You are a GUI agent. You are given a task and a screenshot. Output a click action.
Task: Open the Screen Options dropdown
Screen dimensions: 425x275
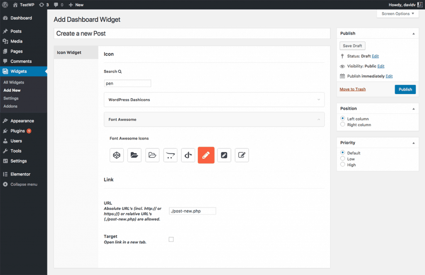[397, 13]
